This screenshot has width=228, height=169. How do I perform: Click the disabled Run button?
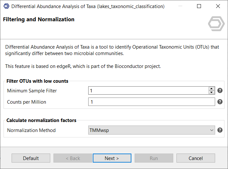point(154,158)
